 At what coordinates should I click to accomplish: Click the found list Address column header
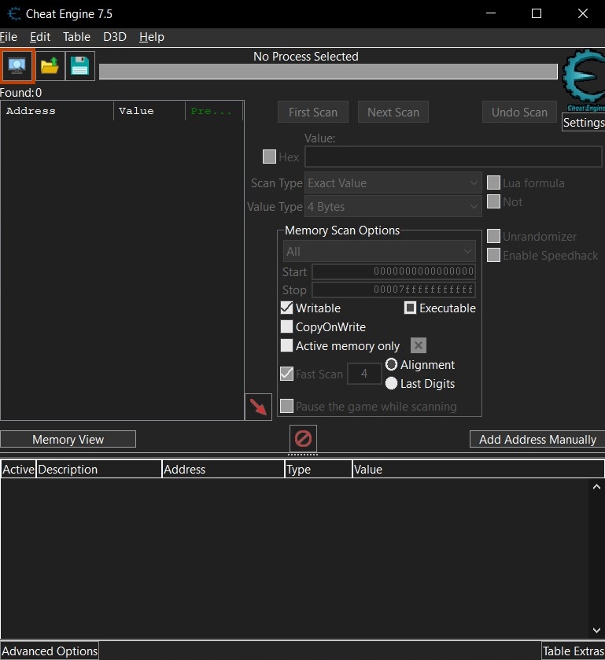click(x=57, y=111)
